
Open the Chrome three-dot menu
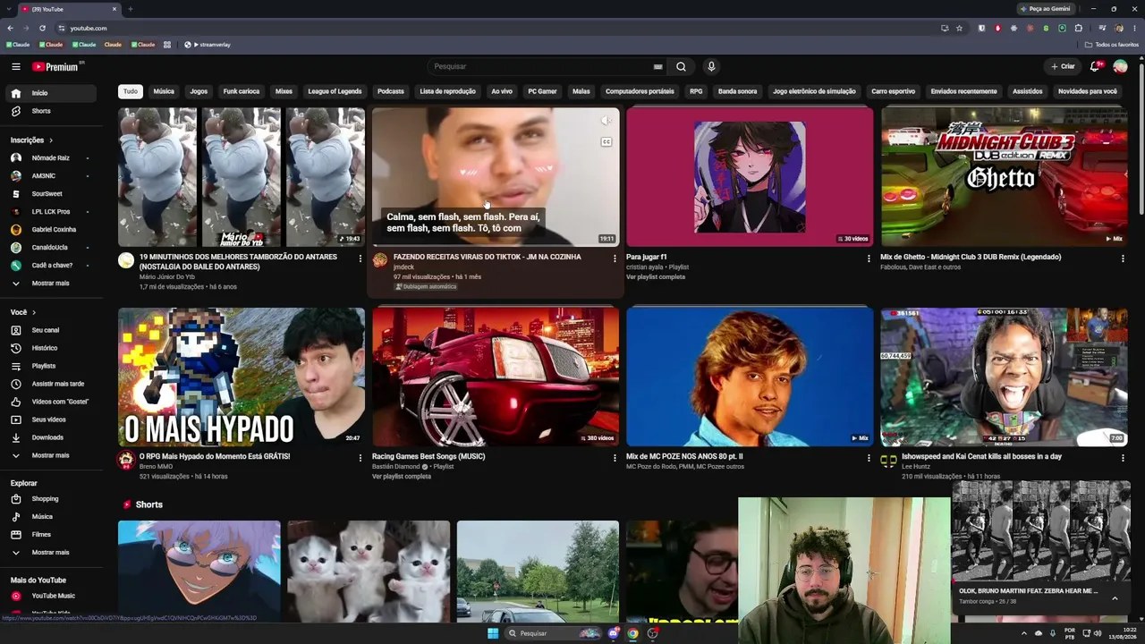click(x=1134, y=28)
